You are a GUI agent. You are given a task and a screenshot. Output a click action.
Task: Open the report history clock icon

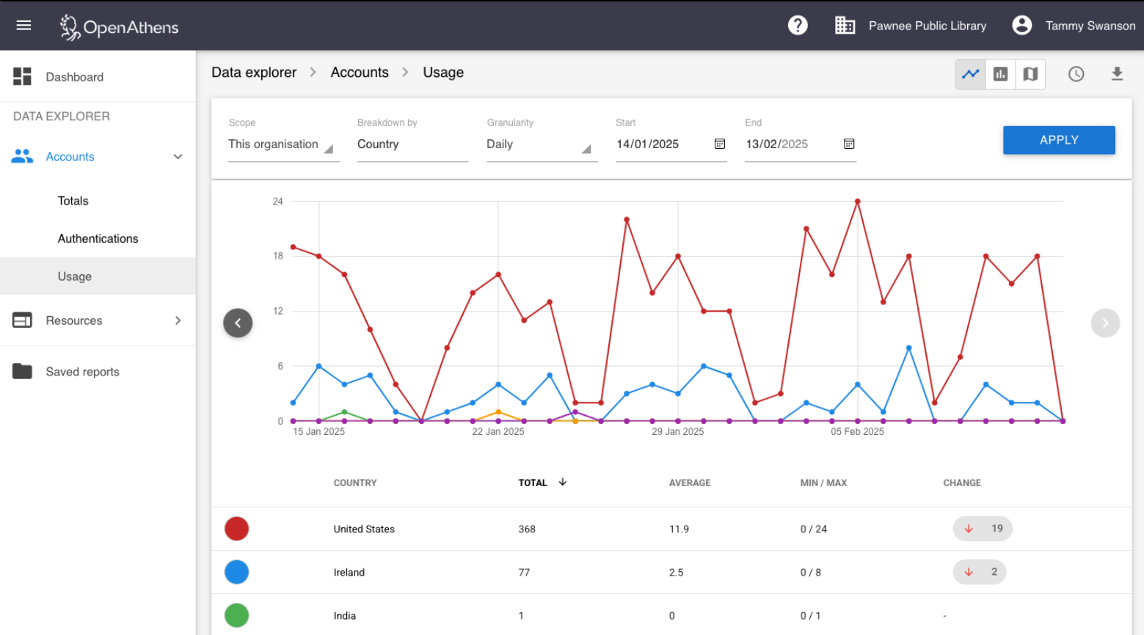click(1076, 73)
